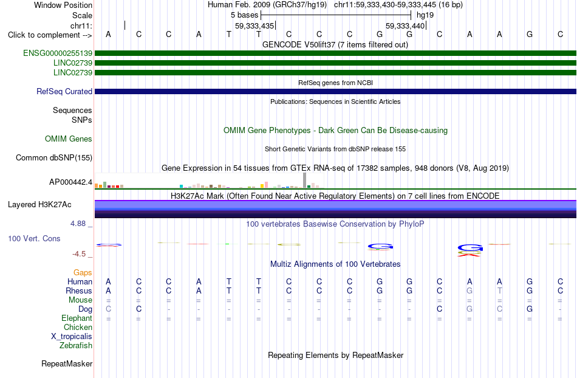The height and width of the screenshot is (378, 577).
Task: Click the PhyloP Basewise Conservation title
Action: (335, 224)
